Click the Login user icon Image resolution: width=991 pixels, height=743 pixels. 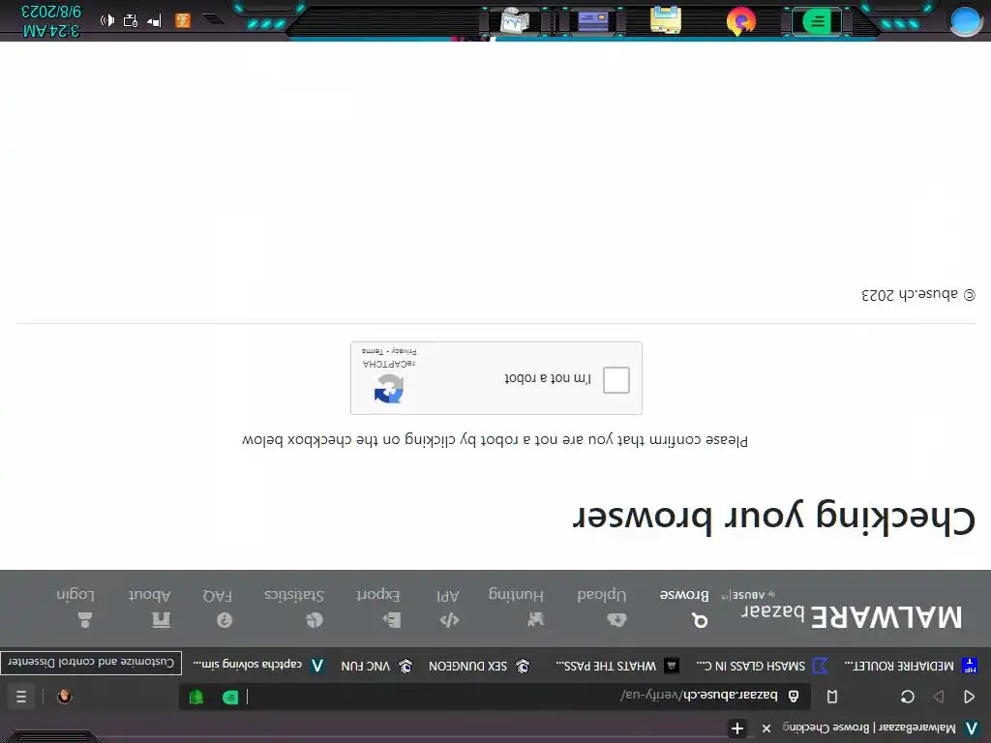pos(85,620)
